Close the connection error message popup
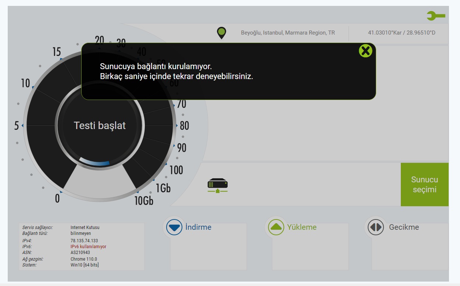Image resolution: width=460 pixels, height=286 pixels. [x=365, y=51]
